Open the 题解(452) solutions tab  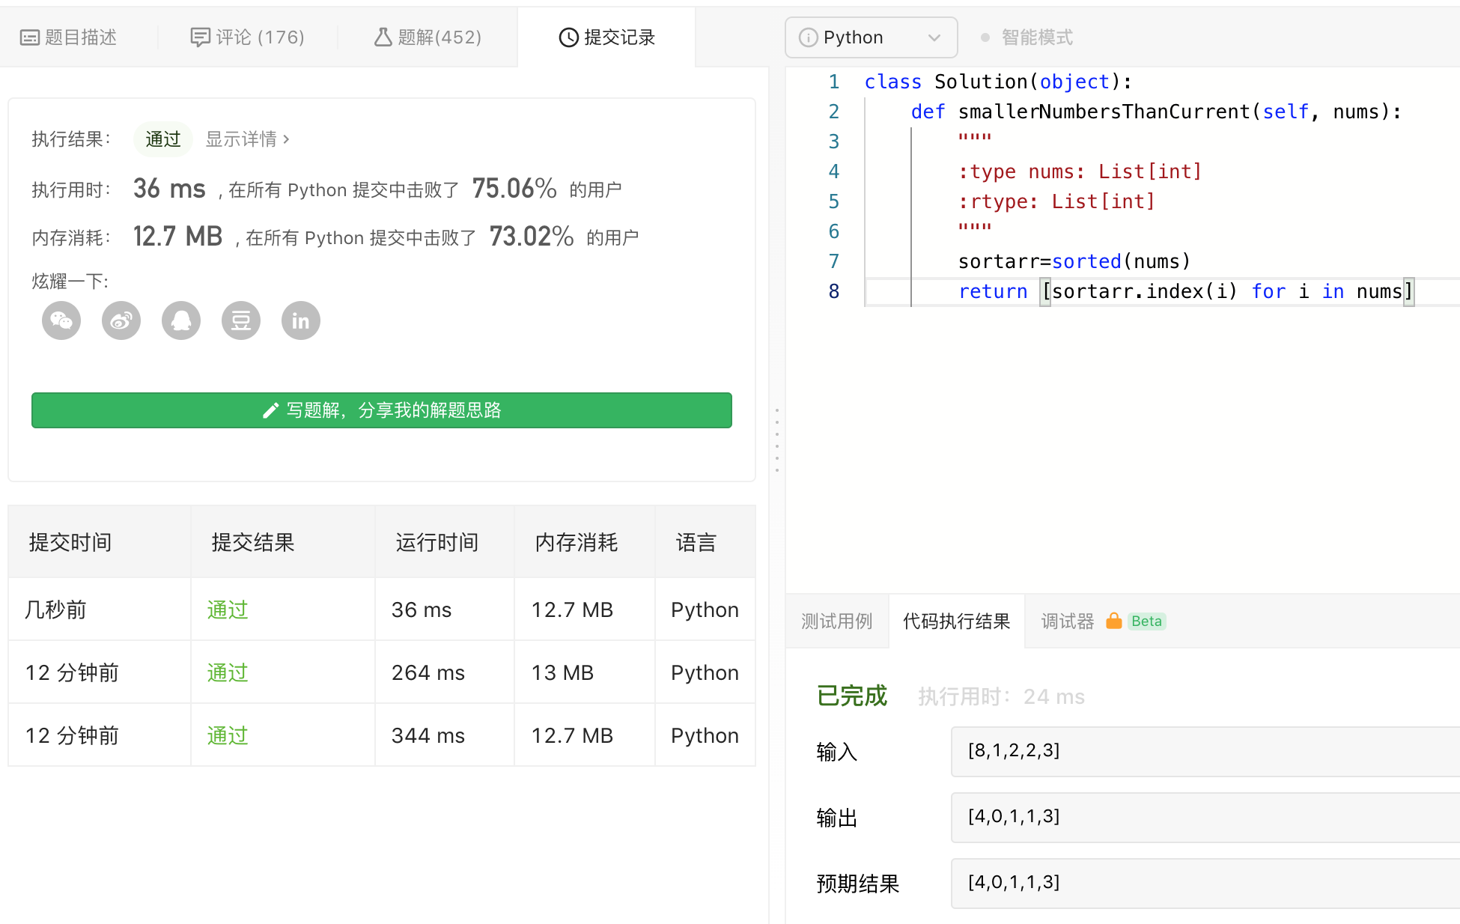click(x=428, y=37)
